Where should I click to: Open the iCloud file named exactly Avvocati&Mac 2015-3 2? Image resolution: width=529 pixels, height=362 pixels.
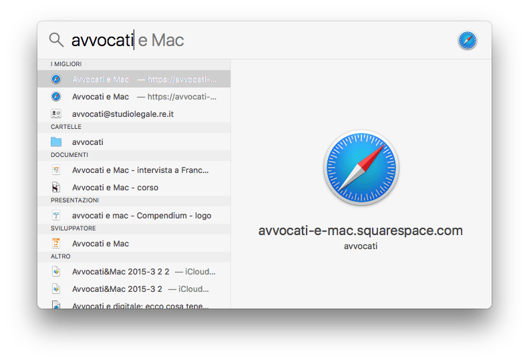tap(134, 289)
